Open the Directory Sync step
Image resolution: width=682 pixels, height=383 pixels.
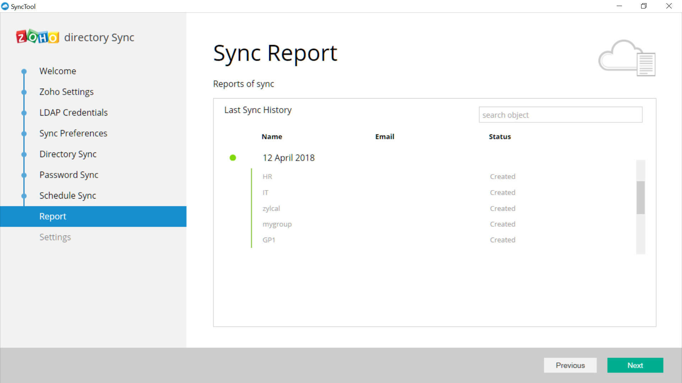point(68,154)
